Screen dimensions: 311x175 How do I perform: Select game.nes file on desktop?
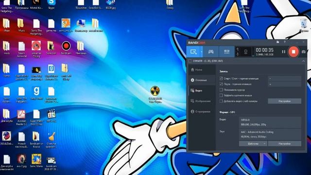tap(51, 25)
